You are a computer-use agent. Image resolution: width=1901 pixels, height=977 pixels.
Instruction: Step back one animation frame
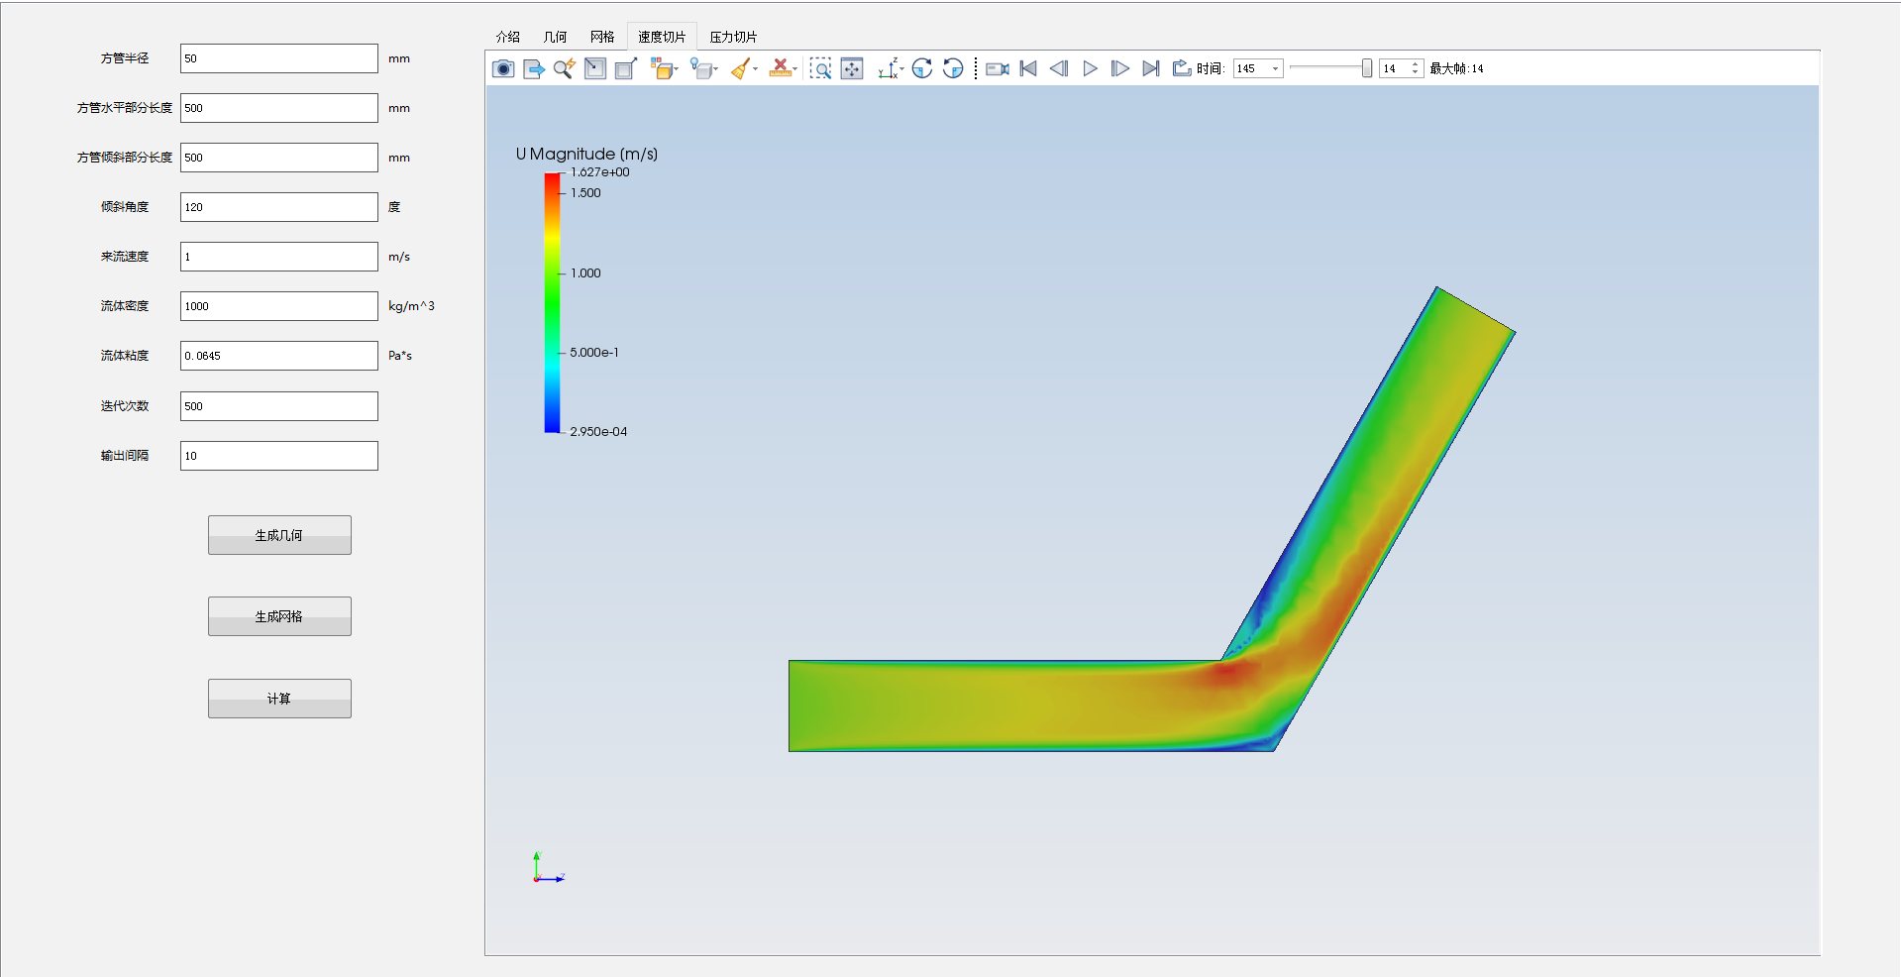click(x=1059, y=68)
